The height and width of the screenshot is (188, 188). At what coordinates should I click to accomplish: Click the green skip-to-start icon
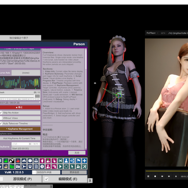coord(60,161)
